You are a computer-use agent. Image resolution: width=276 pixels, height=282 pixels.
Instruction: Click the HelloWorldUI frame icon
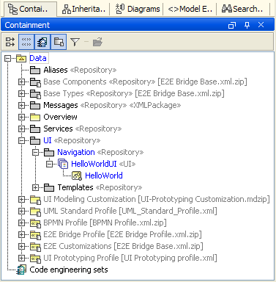63,164
